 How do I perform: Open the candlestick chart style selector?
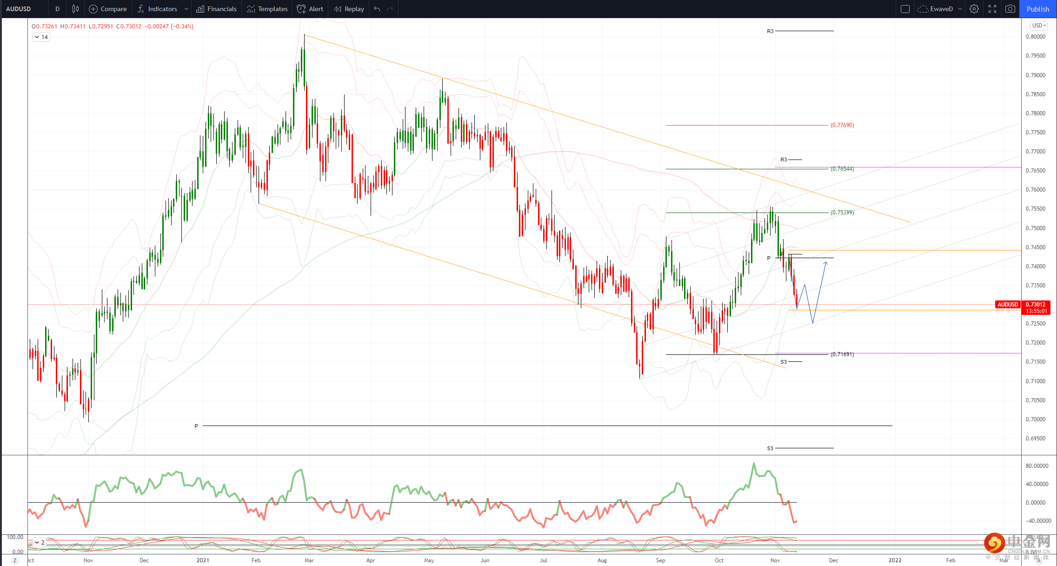[75, 9]
